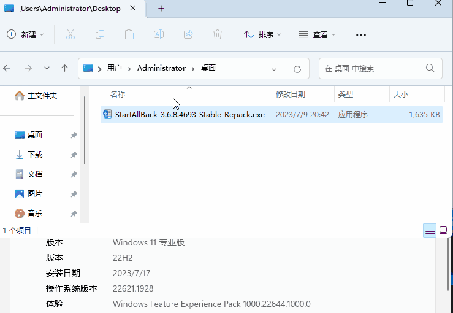Viewport: 453px width, 313px height.
Task: Click the Delete trash bin icon
Action: tap(218, 34)
